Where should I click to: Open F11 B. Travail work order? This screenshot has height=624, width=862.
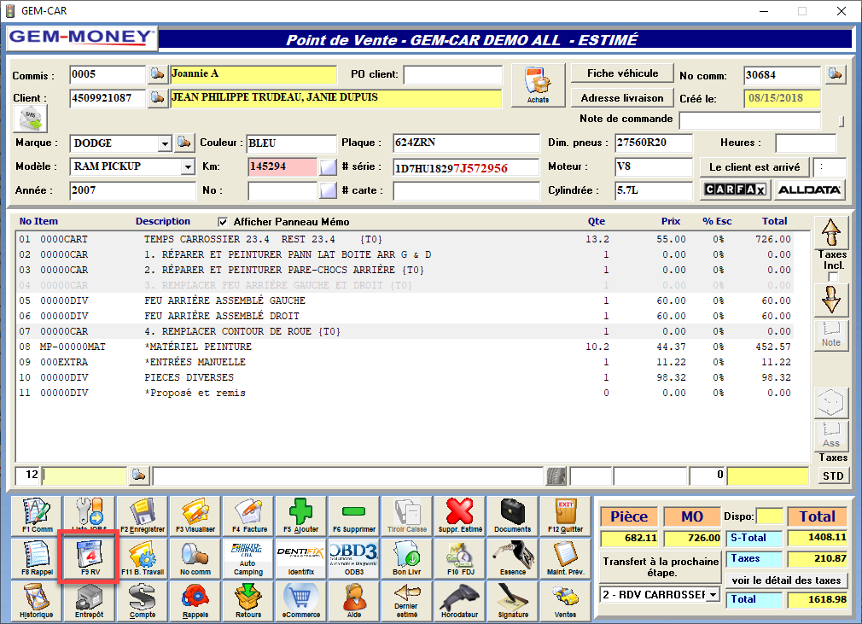(143, 558)
